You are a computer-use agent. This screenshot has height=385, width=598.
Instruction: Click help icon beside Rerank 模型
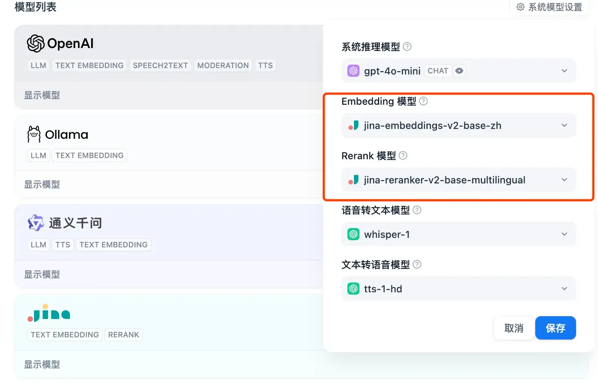(403, 155)
